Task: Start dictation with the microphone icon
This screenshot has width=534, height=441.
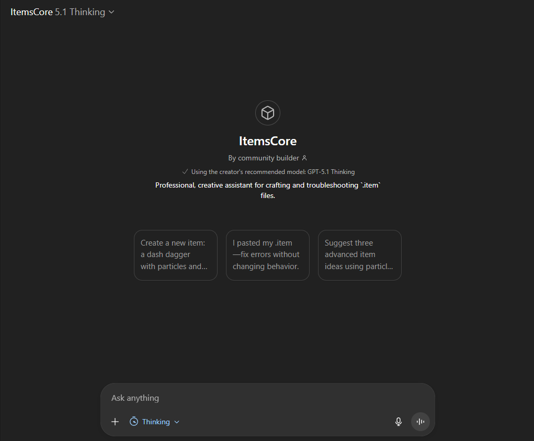Action: pyautogui.click(x=399, y=422)
